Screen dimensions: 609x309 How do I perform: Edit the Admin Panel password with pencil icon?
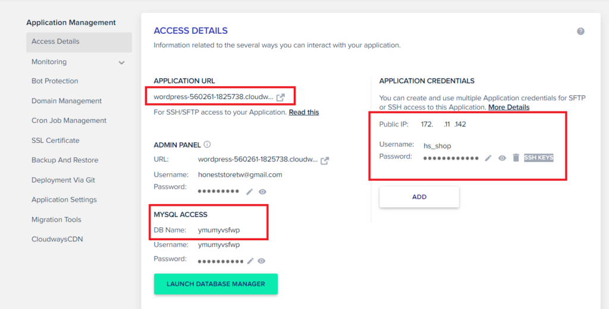point(250,192)
